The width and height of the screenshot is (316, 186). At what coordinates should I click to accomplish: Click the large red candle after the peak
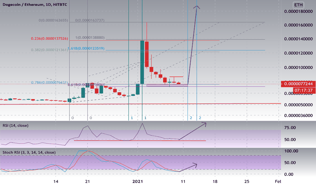pyautogui.click(x=147, y=54)
